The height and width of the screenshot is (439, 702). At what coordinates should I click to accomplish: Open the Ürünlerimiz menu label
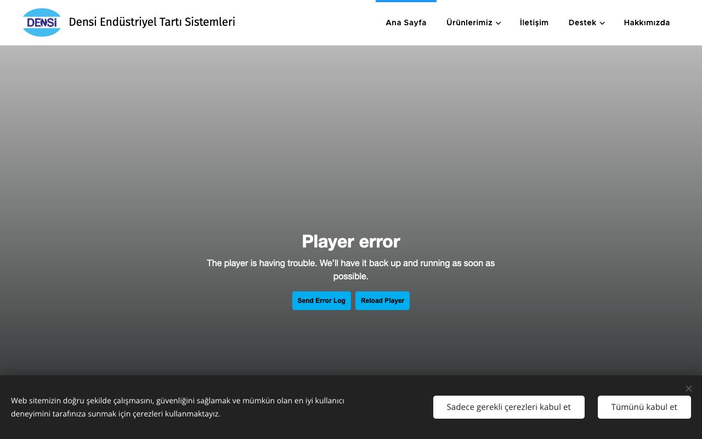[x=469, y=22]
